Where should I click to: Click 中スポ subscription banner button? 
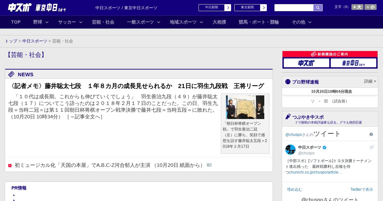[306, 63]
